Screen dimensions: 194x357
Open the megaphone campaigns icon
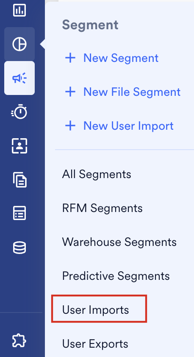click(x=19, y=78)
